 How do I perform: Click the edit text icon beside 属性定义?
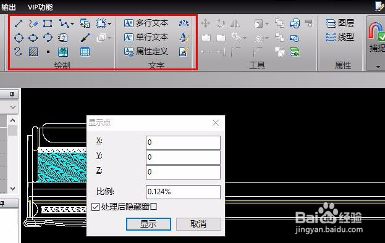[184, 51]
